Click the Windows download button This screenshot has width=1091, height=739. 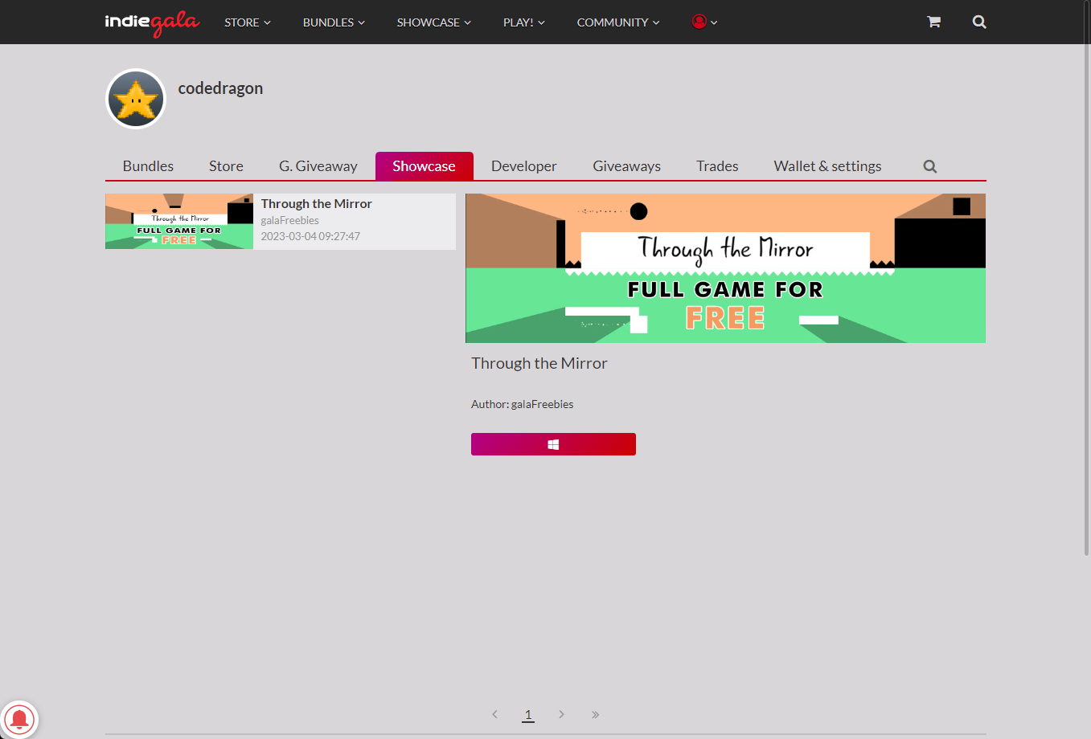coord(553,444)
